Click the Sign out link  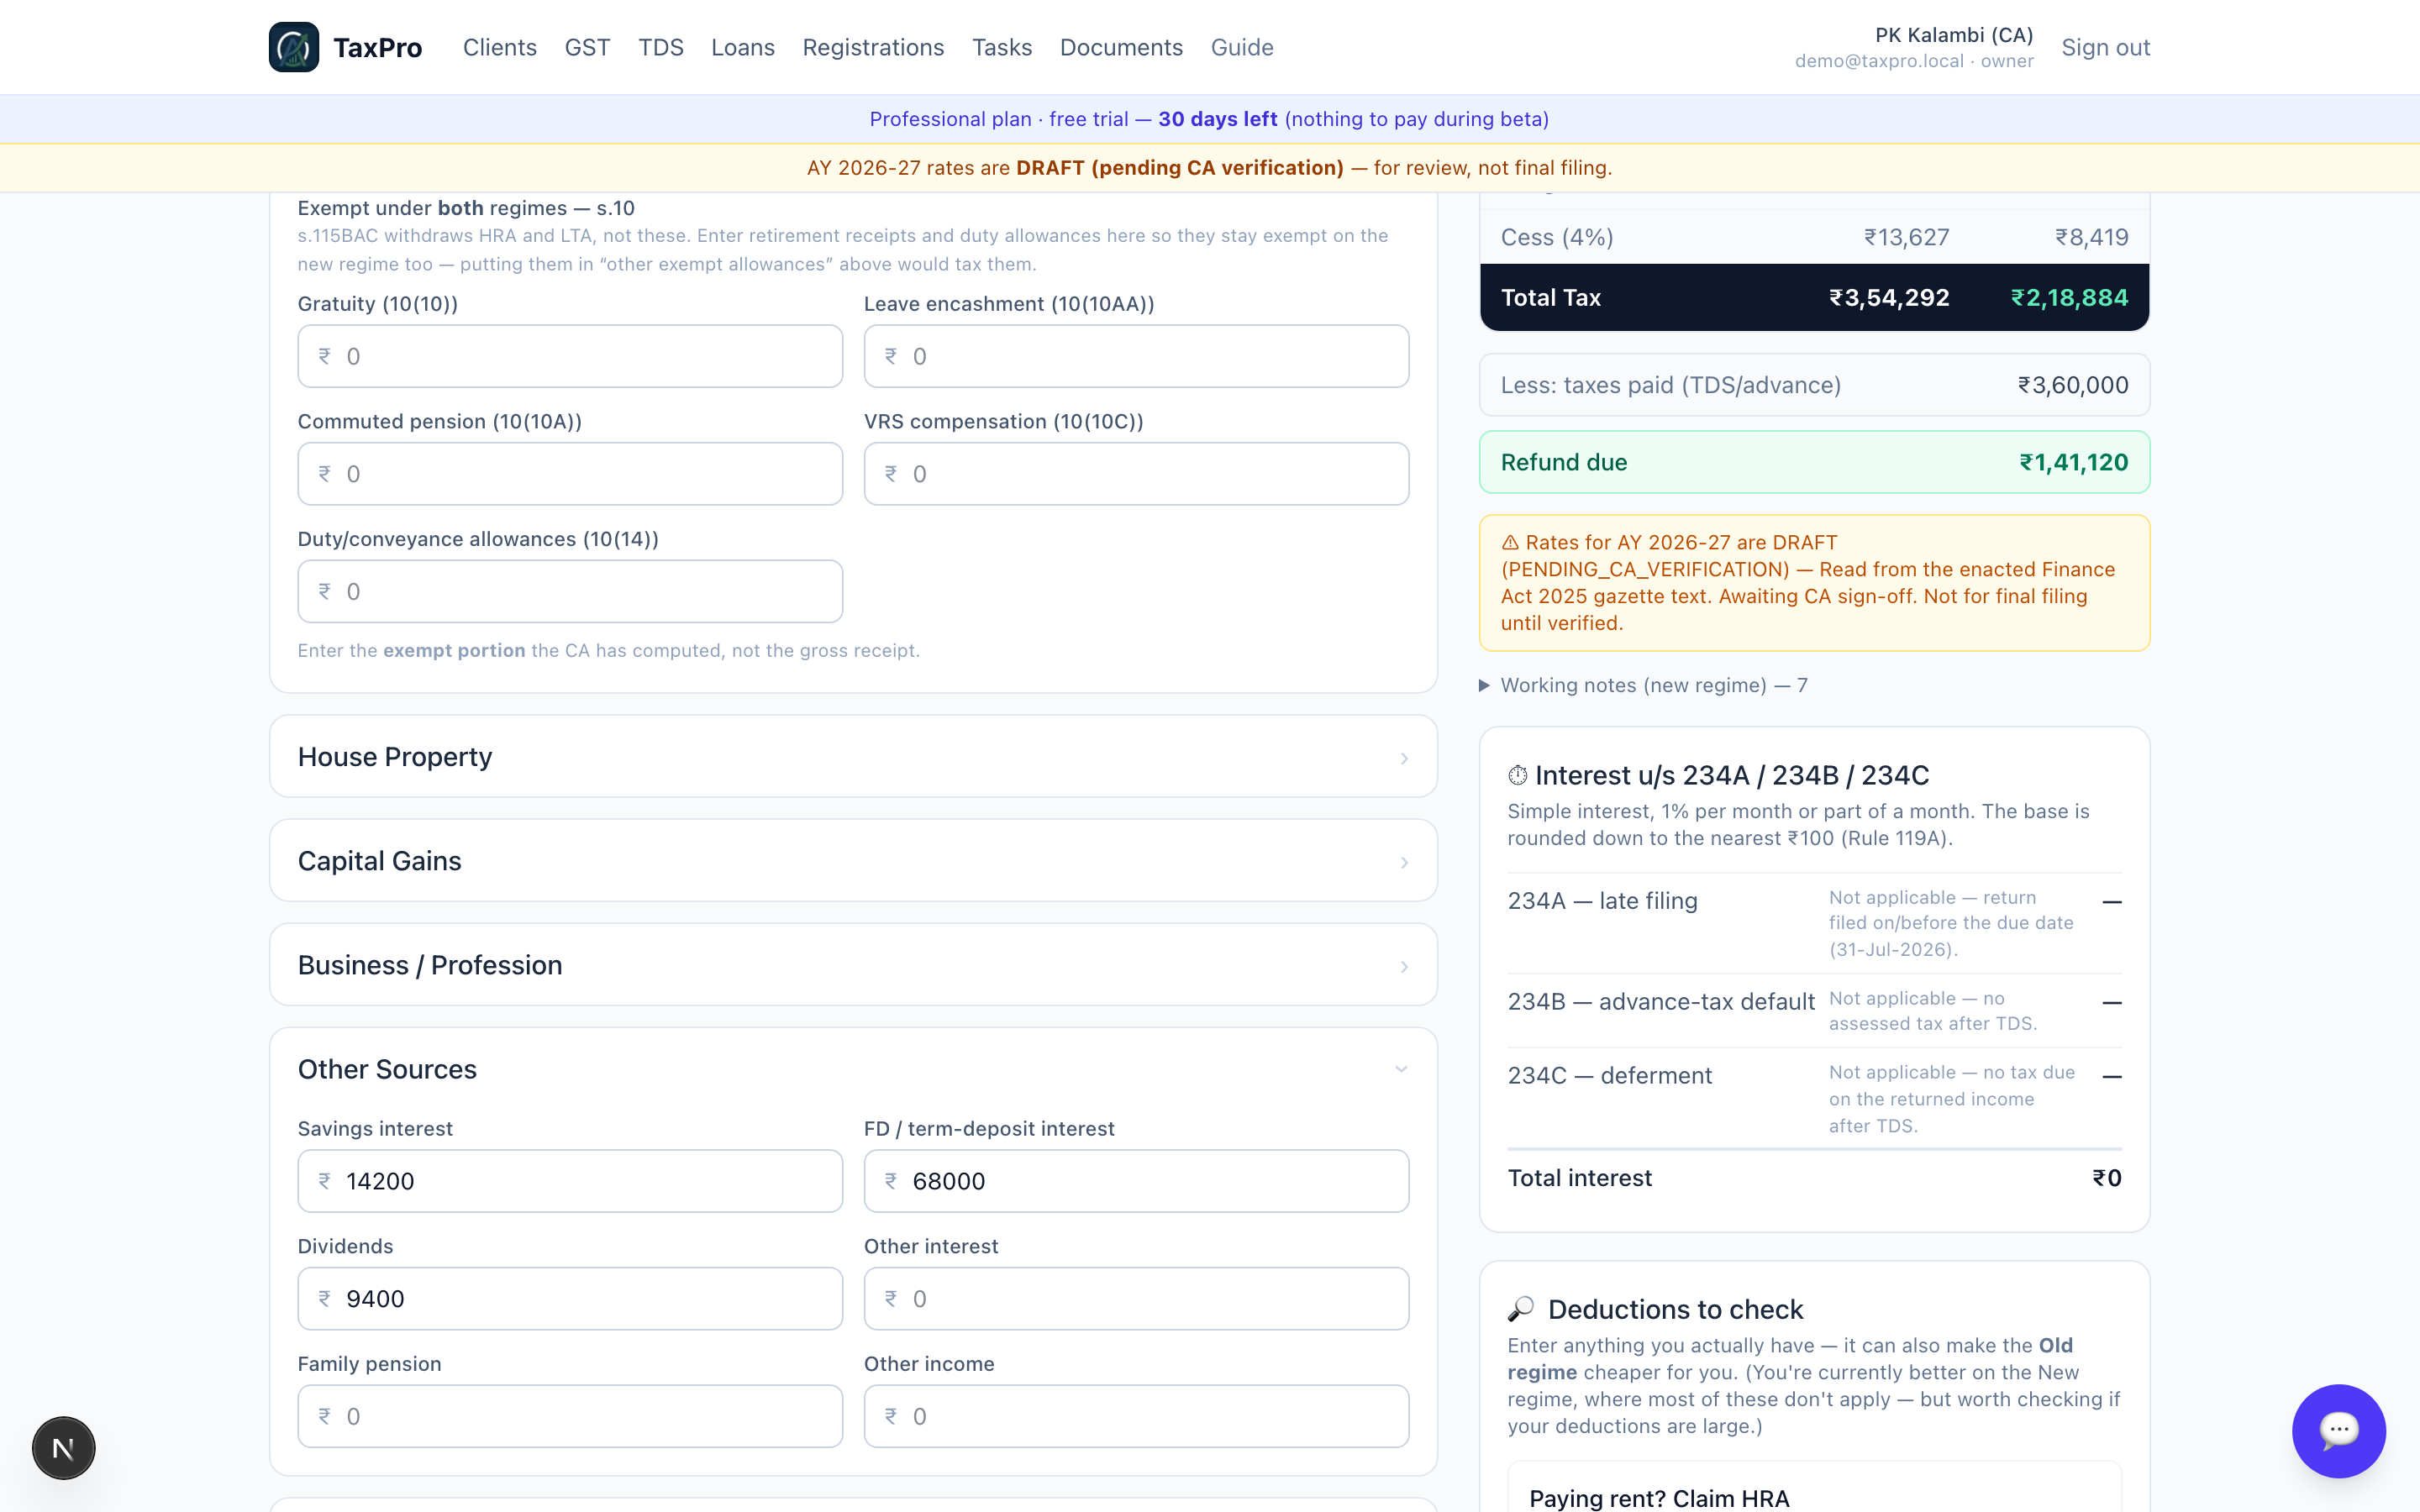pos(2106,47)
